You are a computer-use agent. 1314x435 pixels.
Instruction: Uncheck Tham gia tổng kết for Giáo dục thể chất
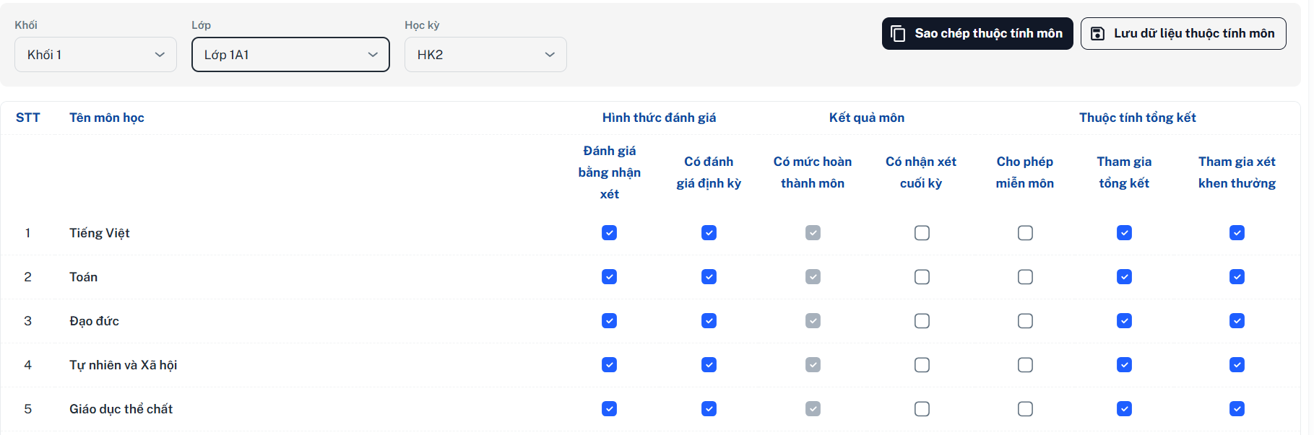[1124, 409]
